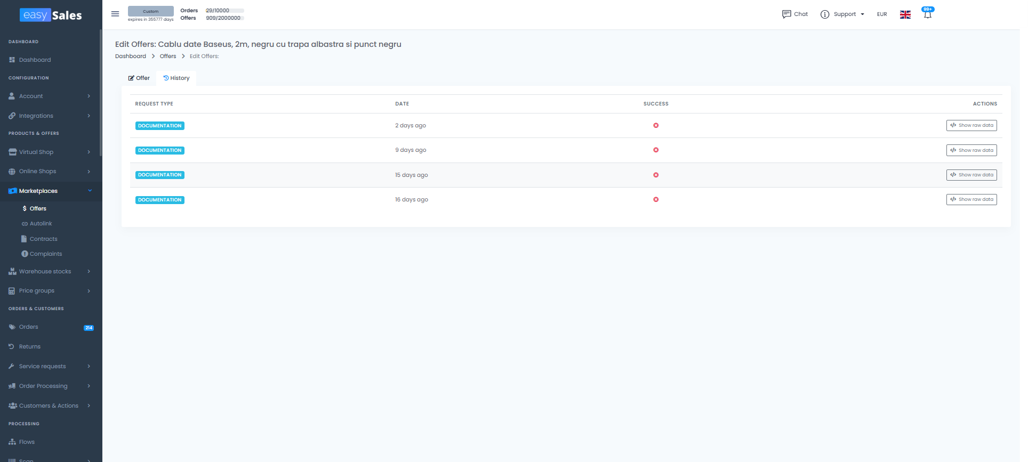Click the DOCUMENTATION badge for 16 days ago
Image resolution: width=1028 pixels, height=462 pixels.
160,200
